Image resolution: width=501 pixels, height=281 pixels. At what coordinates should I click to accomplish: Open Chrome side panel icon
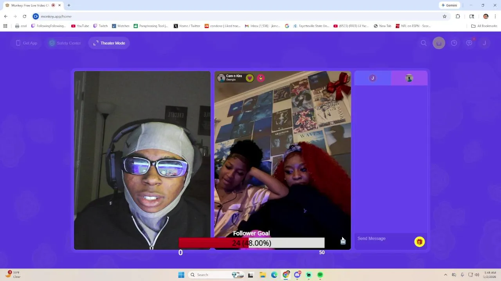(472, 16)
